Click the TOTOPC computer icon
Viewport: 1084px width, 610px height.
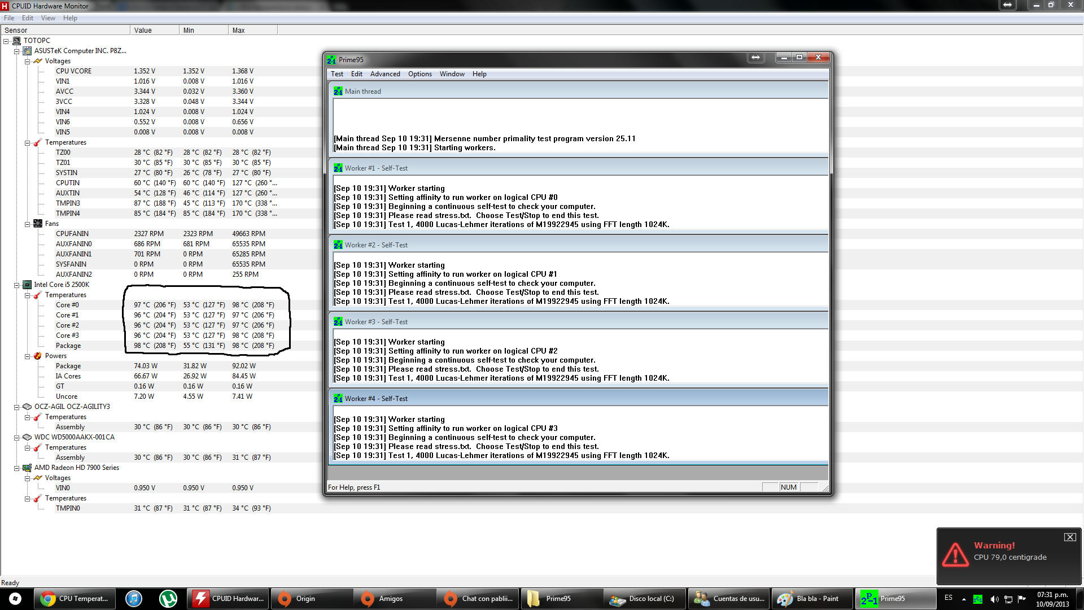pyautogui.click(x=16, y=41)
